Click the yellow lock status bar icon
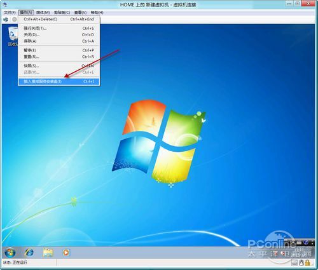318x270 pixels. pos(308,263)
